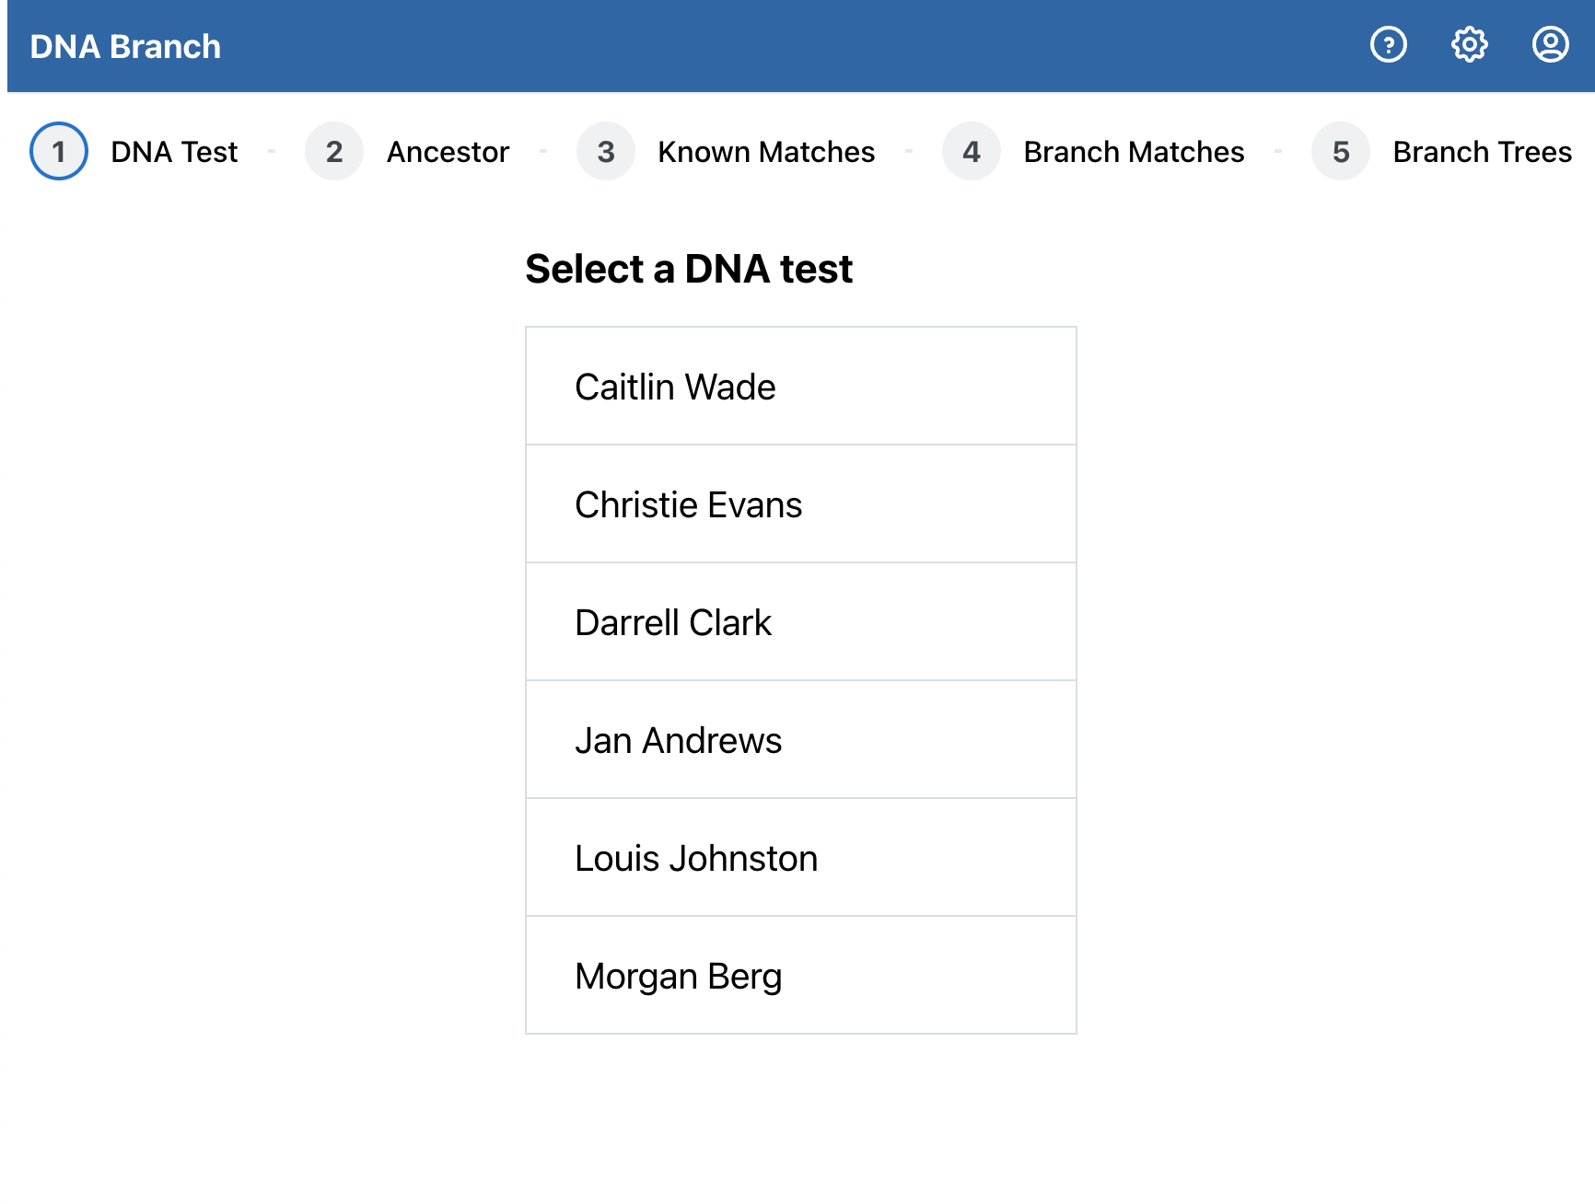Click the step 4 number circle
The width and height of the screenshot is (1595, 1204).
(971, 151)
